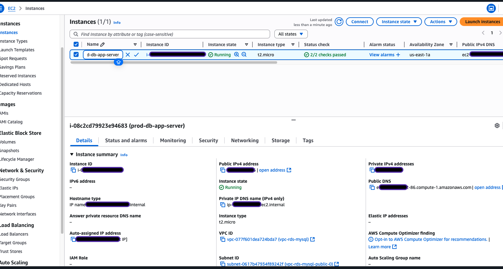The image size is (503, 269).
Task: Open the All states filter dropdown
Action: 291,34
